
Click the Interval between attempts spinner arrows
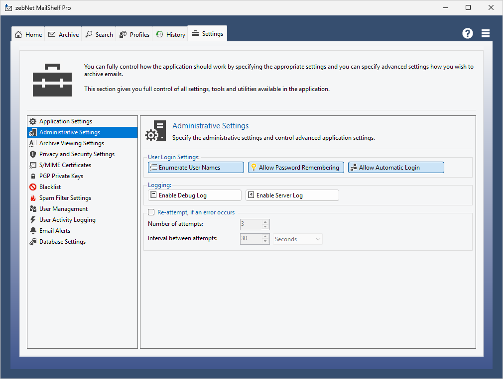[x=265, y=239]
